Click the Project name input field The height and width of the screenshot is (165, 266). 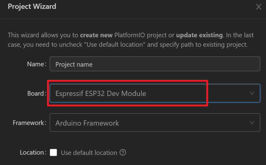tap(155, 64)
